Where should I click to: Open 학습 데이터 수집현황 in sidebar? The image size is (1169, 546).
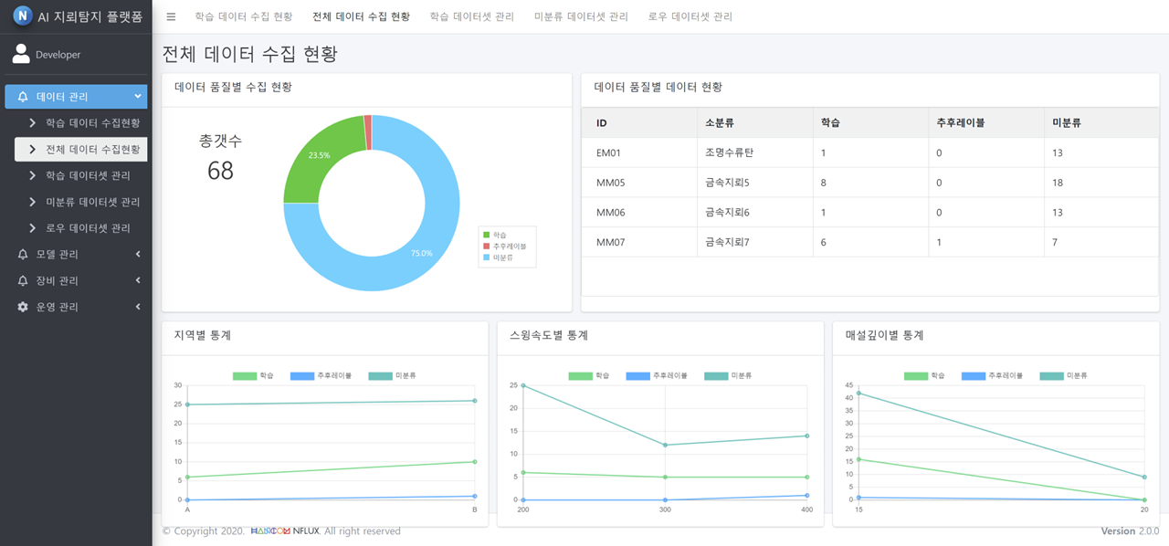pos(80,123)
